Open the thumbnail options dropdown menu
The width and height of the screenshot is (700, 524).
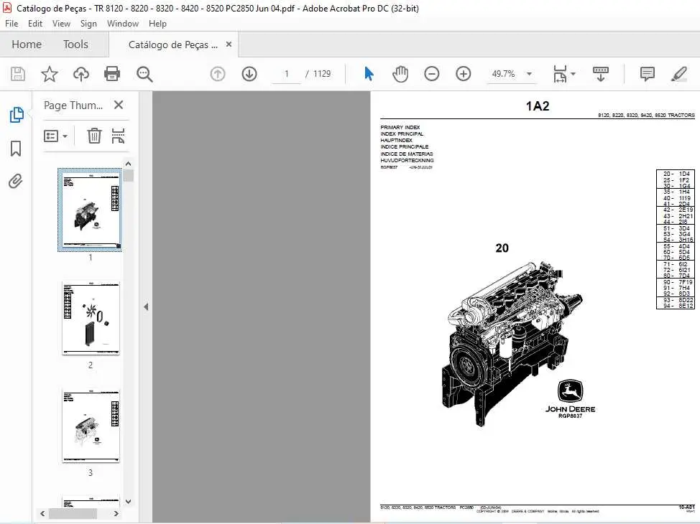pos(56,136)
